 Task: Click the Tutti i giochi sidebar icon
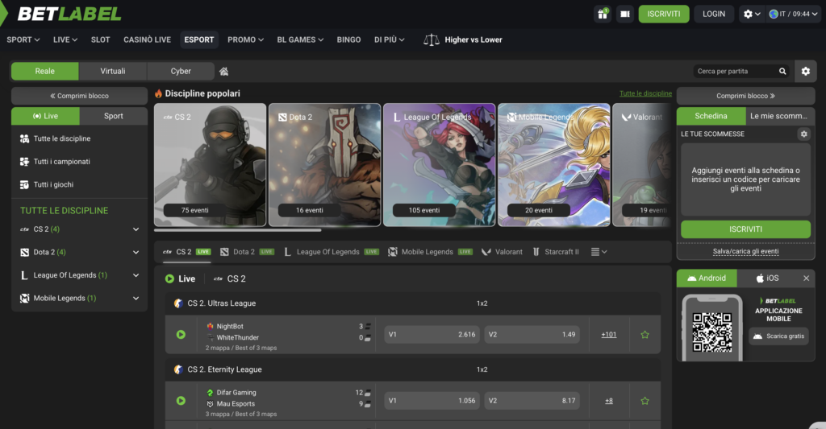[24, 184]
